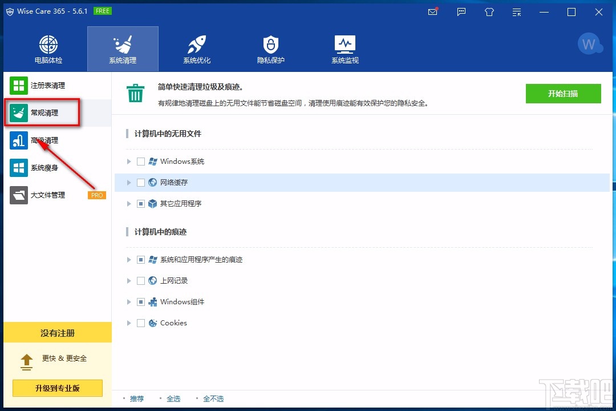Click the 全选 link
This screenshot has width=616, height=411.
coord(173,399)
